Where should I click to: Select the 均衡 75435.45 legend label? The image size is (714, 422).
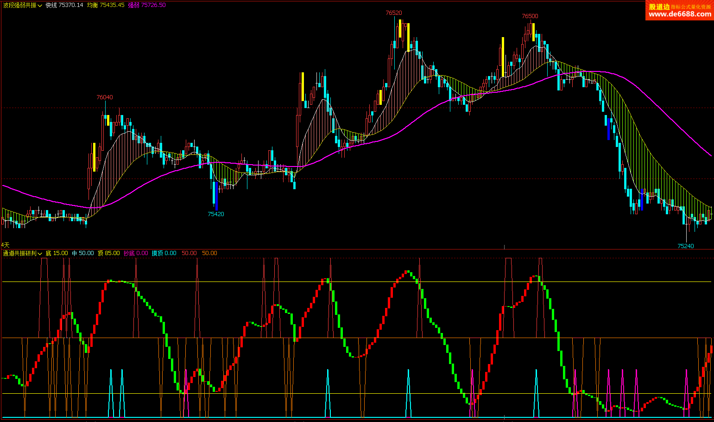click(x=106, y=5)
